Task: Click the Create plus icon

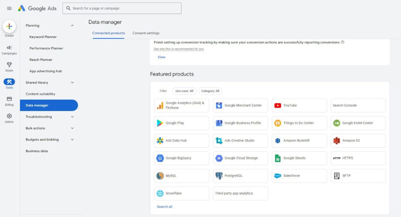Action: click(x=9, y=26)
